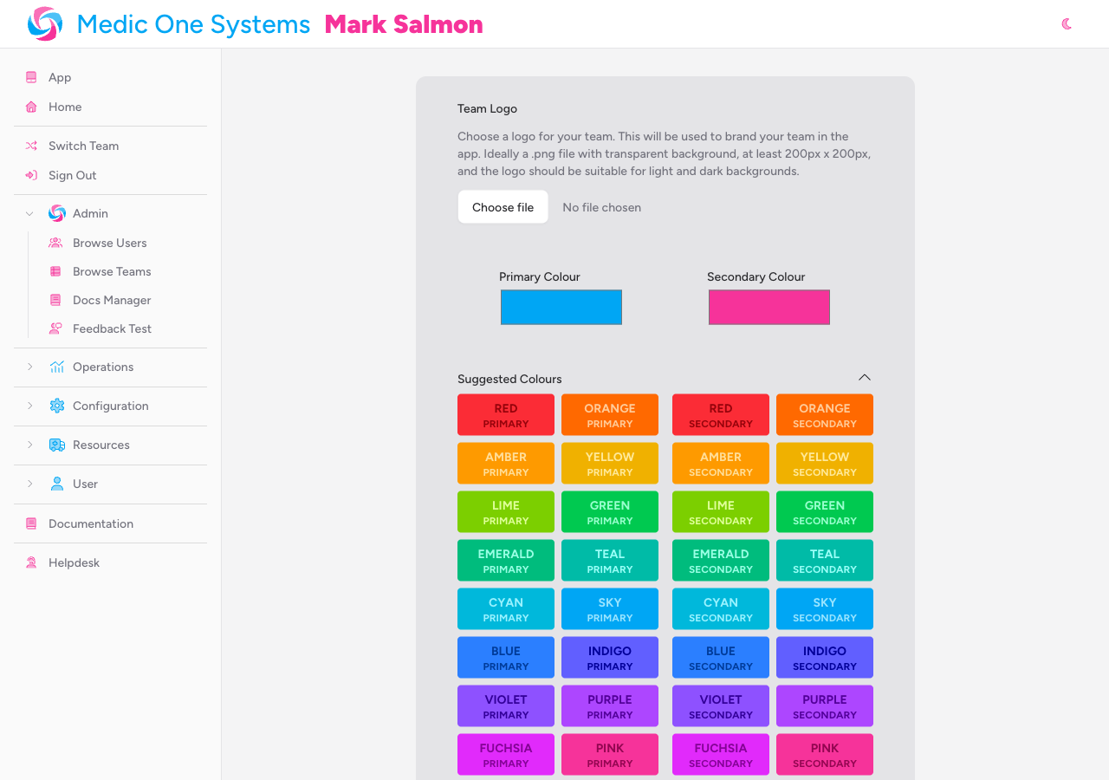Expand the User section
The image size is (1109, 780).
point(29,484)
